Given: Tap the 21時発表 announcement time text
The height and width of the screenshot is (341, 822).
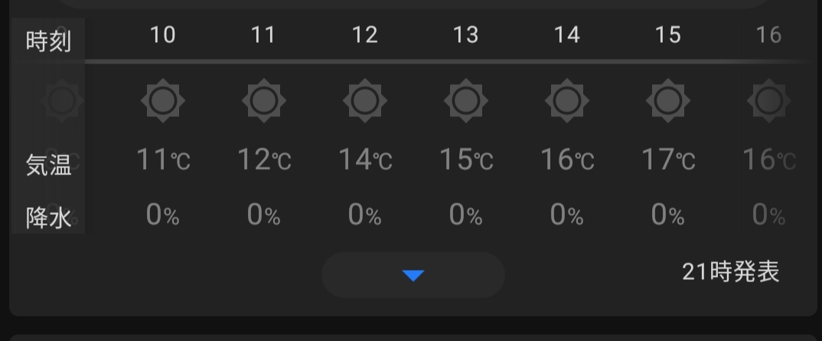Looking at the screenshot, I should tap(731, 271).
